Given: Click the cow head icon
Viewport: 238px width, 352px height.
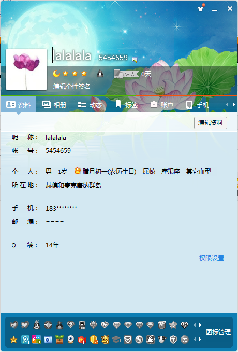Looking at the screenshot, I should (x=162, y=340).
